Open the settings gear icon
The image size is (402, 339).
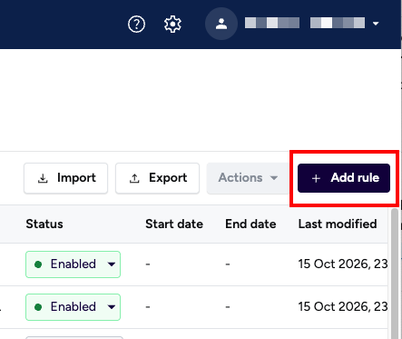pos(172,24)
